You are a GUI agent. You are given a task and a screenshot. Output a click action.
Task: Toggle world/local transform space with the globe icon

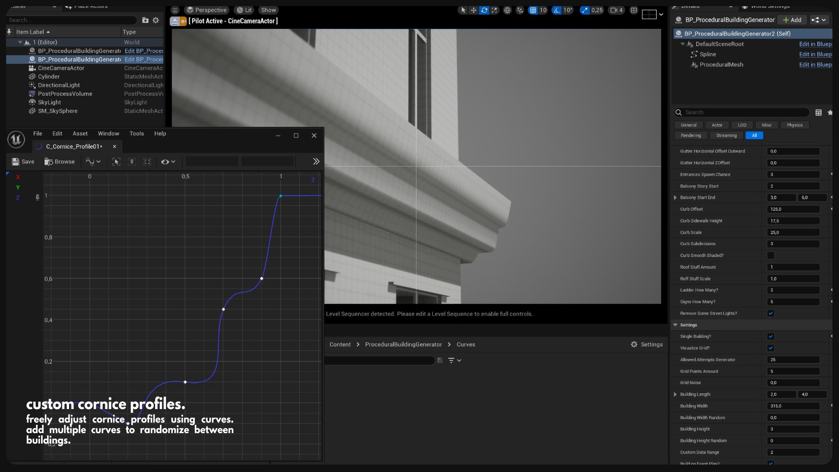507,10
